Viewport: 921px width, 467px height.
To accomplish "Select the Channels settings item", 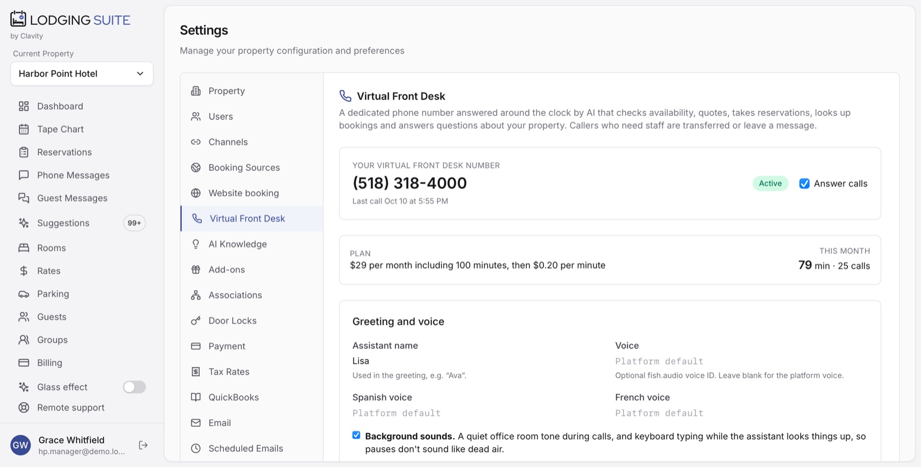I will (x=252, y=142).
